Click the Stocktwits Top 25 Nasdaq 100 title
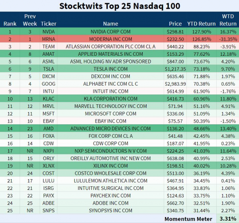 pyautogui.click(x=119, y=6)
